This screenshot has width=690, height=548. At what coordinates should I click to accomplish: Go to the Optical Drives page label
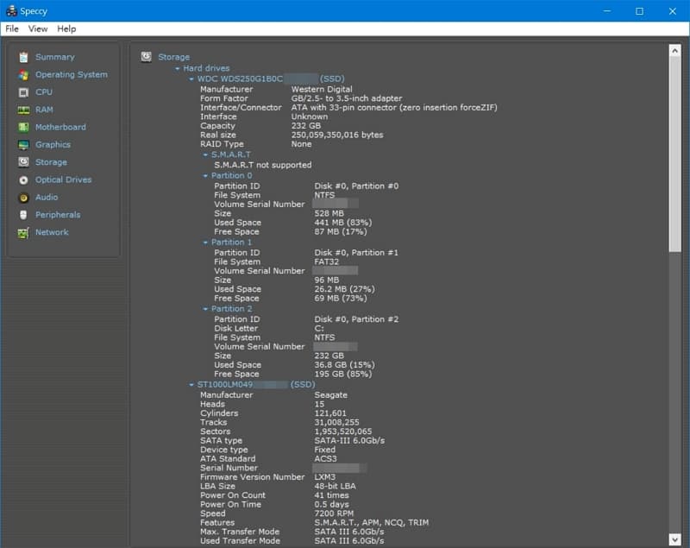pos(63,180)
